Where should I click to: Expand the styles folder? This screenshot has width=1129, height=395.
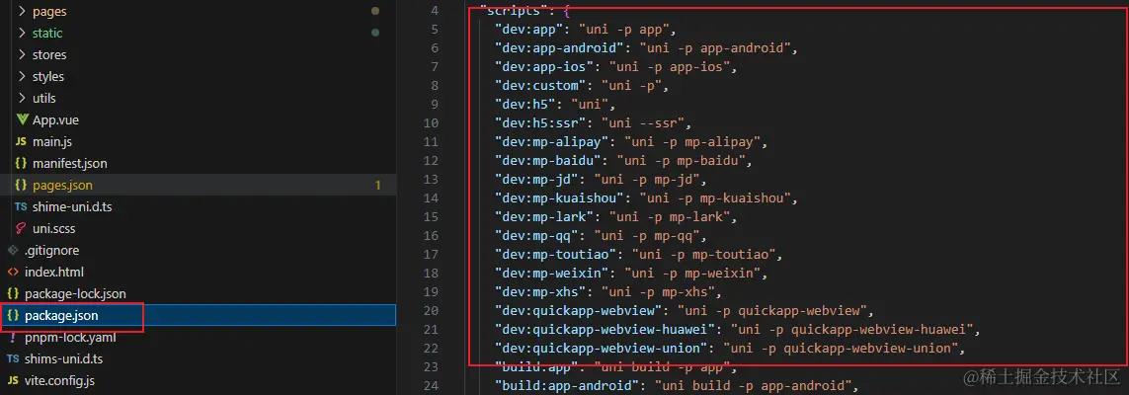tap(21, 76)
